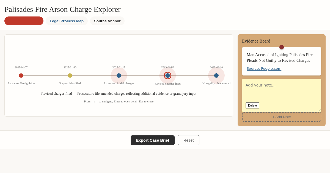Click the revised charges detail description text
This screenshot has height=173, width=330.
point(119,94)
